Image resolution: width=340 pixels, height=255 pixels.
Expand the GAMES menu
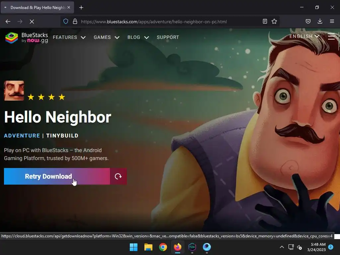(x=107, y=37)
